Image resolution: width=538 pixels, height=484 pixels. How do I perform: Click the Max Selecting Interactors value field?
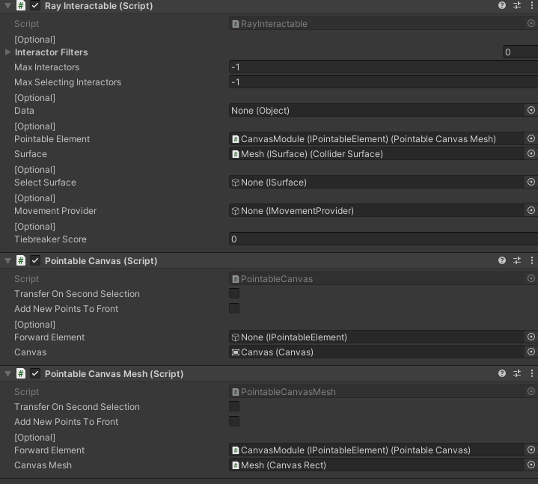(x=383, y=82)
